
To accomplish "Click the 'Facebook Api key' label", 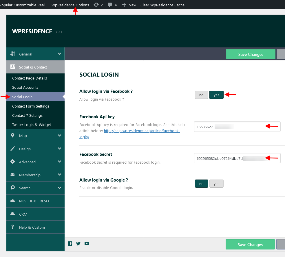I will (x=97, y=117).
